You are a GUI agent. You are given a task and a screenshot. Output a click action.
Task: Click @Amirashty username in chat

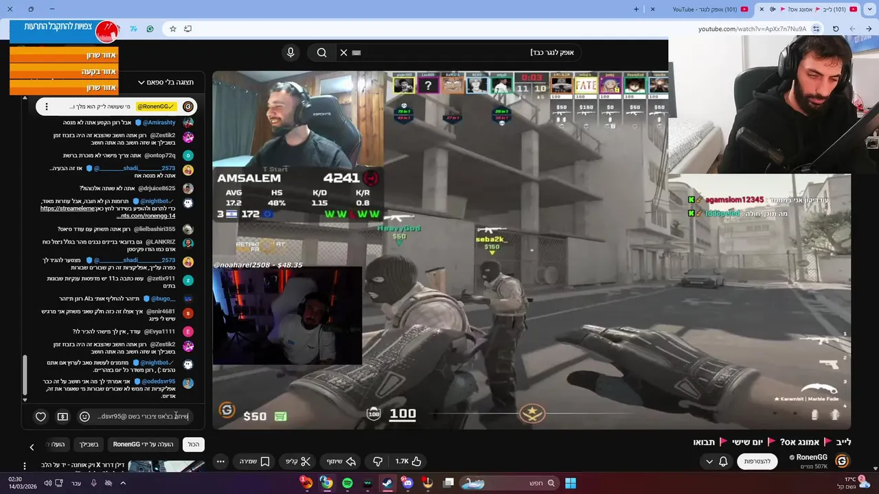(159, 122)
